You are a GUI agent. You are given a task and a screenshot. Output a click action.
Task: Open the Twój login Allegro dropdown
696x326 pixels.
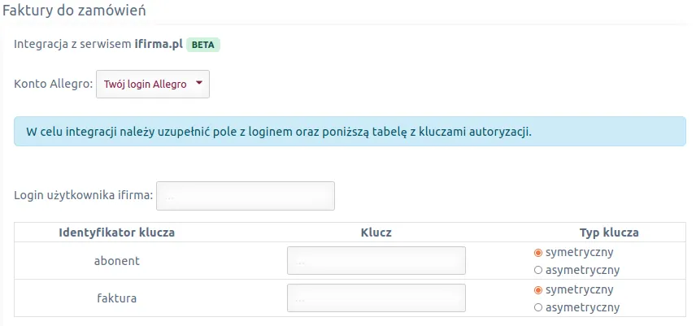(x=146, y=84)
